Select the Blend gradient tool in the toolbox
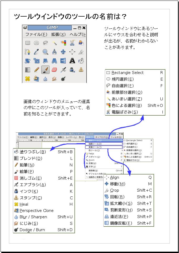The height and width of the screenshot is (253, 179). [28, 70]
